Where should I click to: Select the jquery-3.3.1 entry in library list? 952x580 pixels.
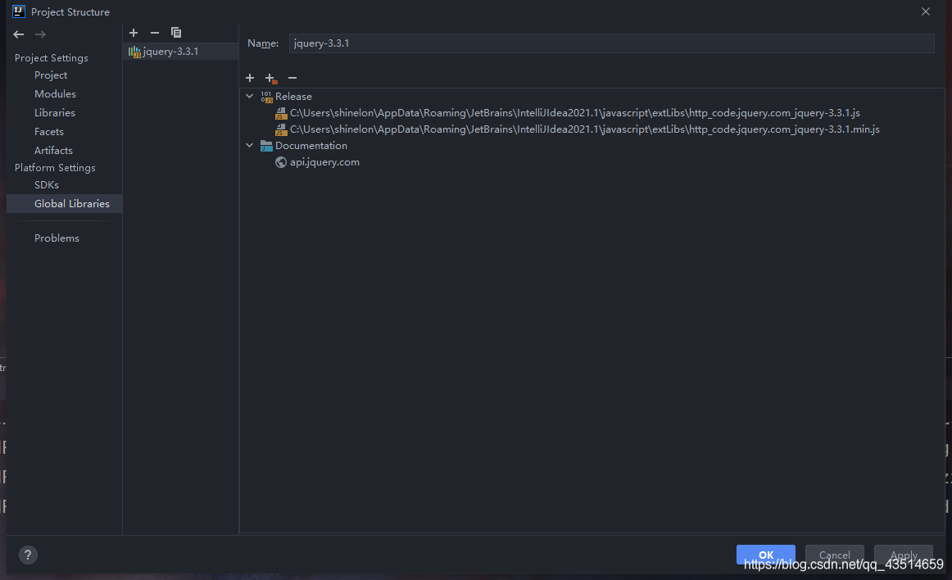[180, 52]
